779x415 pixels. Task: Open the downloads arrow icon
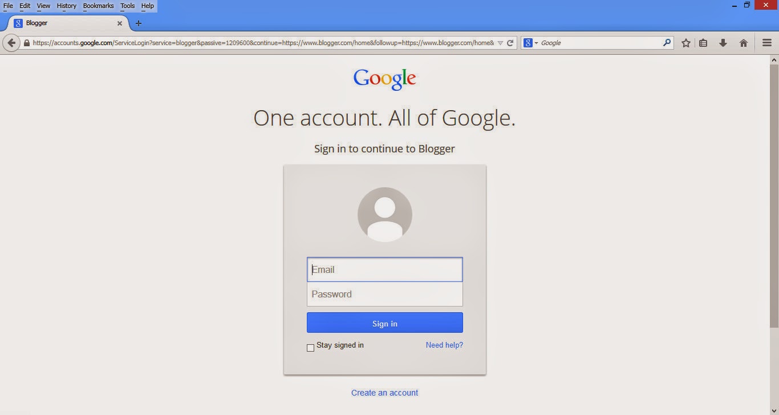[723, 43]
